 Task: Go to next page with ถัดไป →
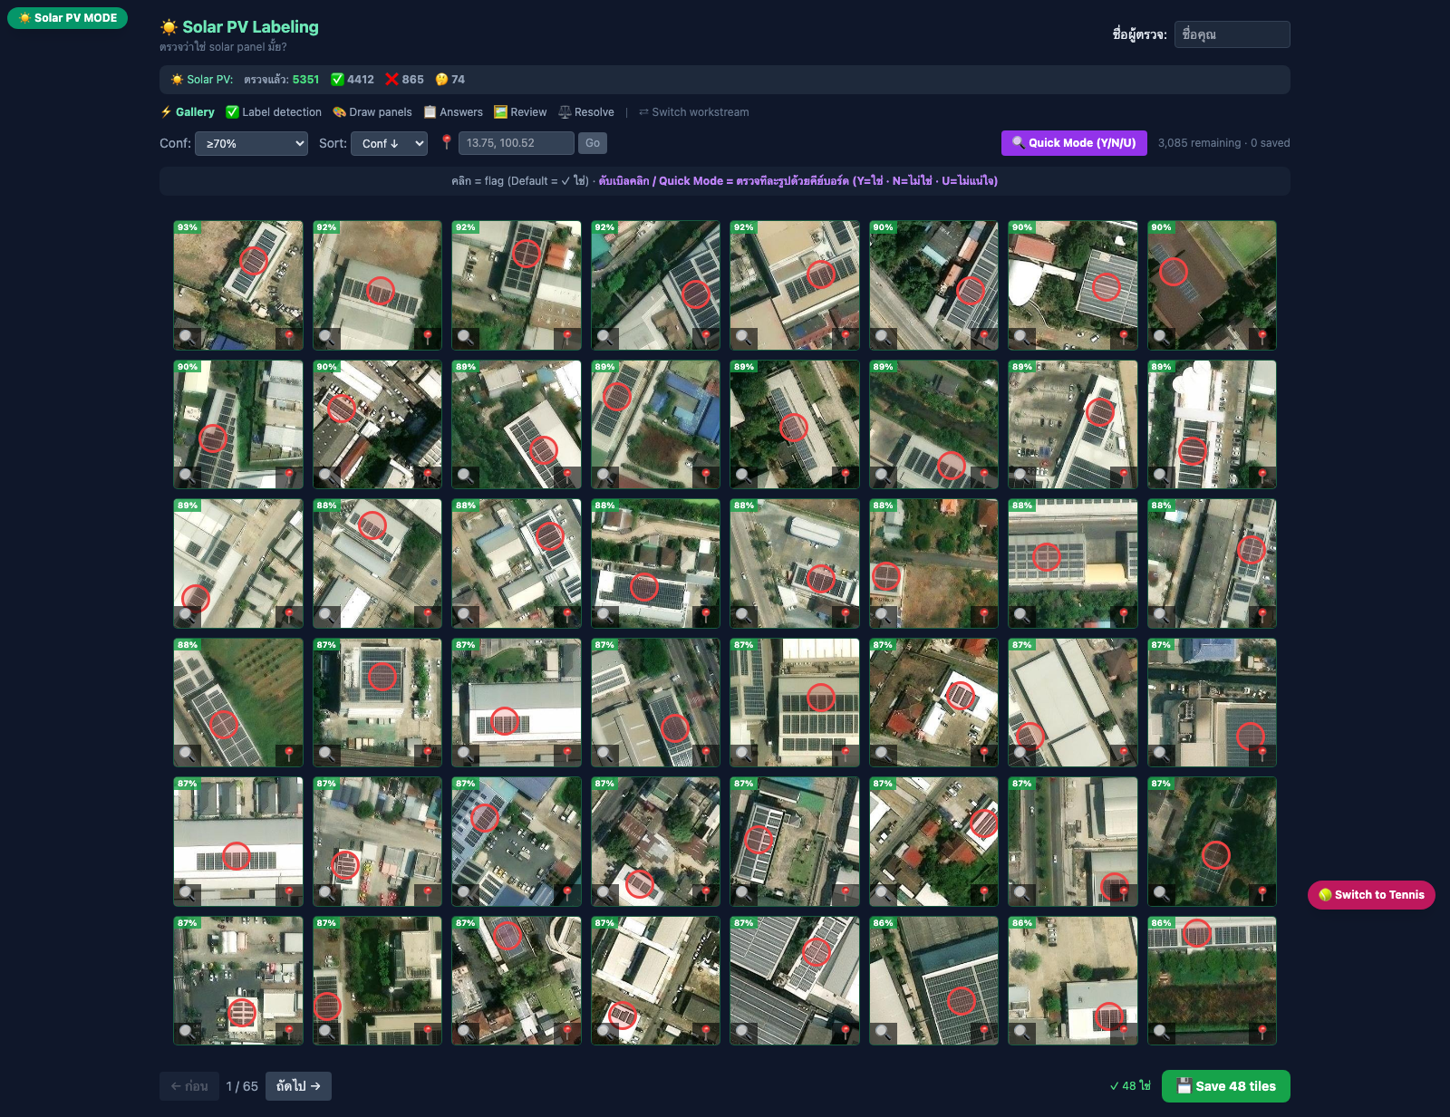coord(298,1086)
